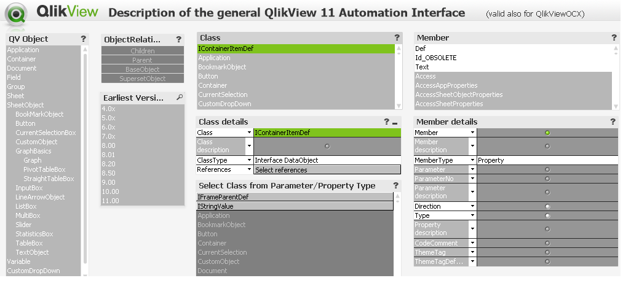Click the ParameterNo row indicator dot
Screen dimensions: 623x286
(547, 179)
